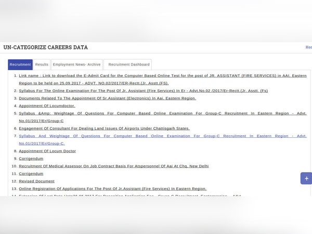312x234 pixels.
Task: Open Engagement Of Consultant Land Issues link
Action: click(x=105, y=128)
